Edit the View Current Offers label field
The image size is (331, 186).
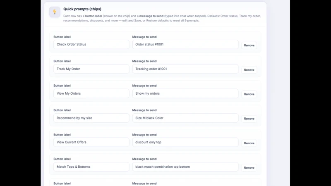[91, 142]
